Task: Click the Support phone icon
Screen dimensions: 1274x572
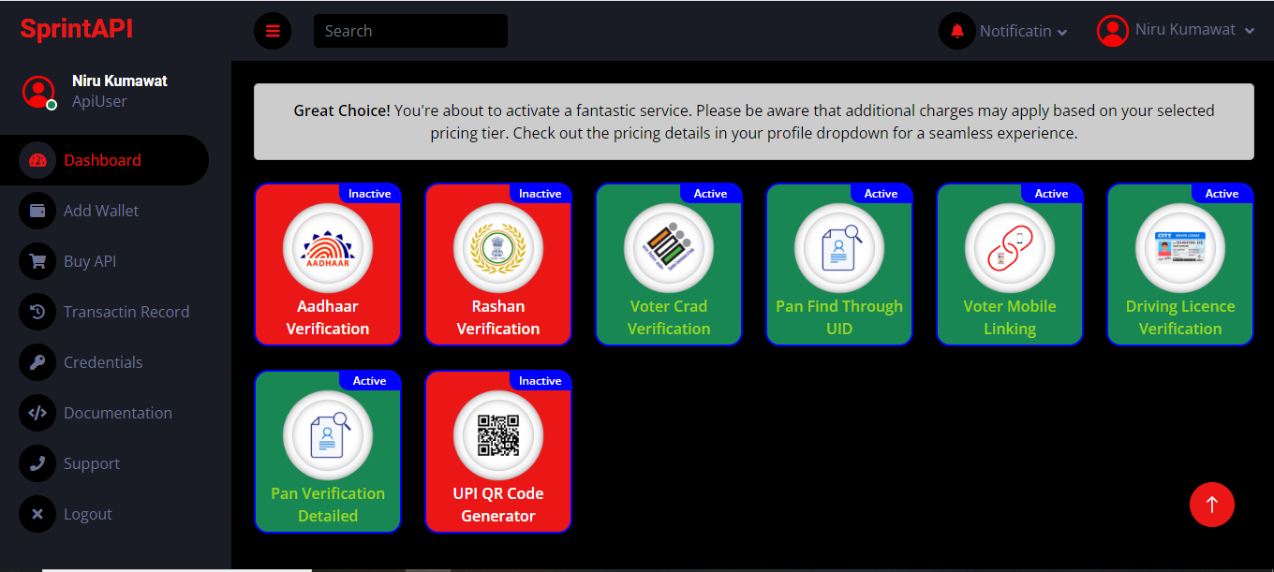Action: tap(37, 462)
